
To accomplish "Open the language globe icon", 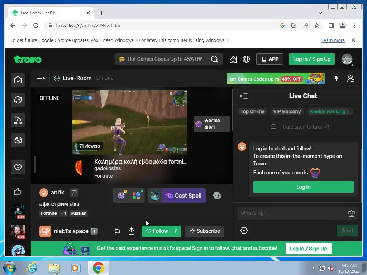I will pos(246,59).
